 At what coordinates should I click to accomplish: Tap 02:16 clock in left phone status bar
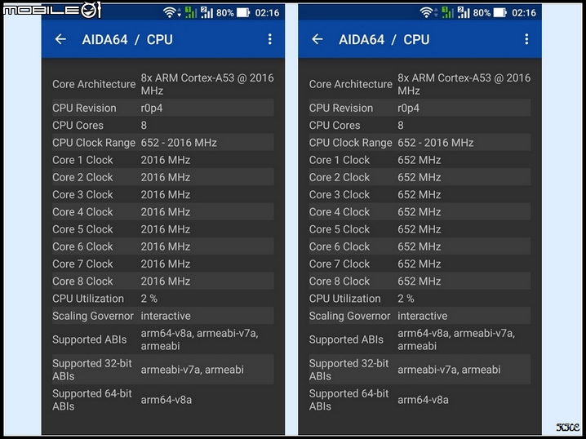(x=267, y=13)
